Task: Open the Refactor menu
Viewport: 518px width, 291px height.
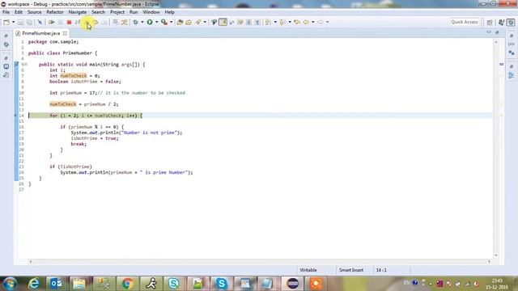Action: click(x=55, y=12)
